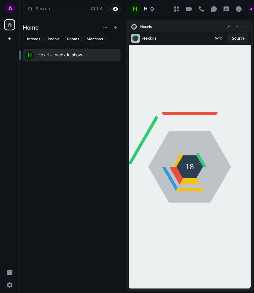This screenshot has width=254, height=293.
Task: Click the falling green diagonal block
Action: coord(144,139)
